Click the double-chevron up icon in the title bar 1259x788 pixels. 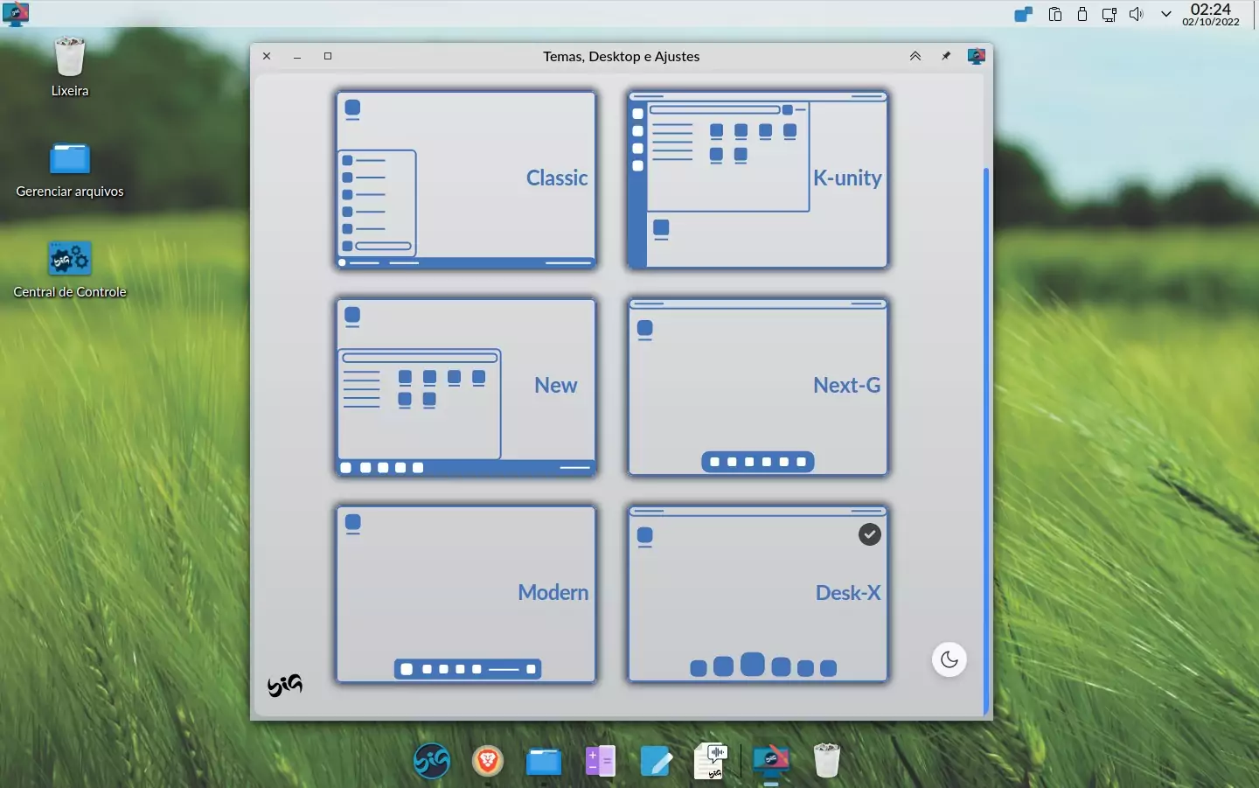(x=915, y=56)
